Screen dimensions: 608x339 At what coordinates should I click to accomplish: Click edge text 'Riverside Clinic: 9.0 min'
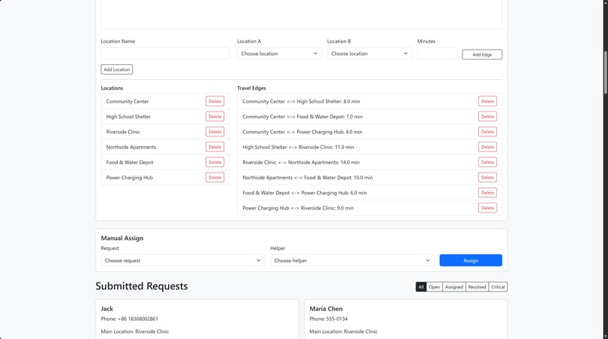pyautogui.click(x=327, y=208)
